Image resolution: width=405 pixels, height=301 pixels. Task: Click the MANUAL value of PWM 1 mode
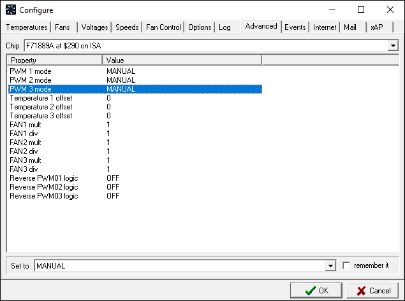pyautogui.click(x=121, y=71)
